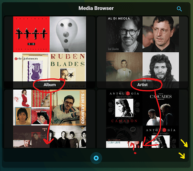
Task: Select the Al Di Meola artist image
Action: [124, 34]
